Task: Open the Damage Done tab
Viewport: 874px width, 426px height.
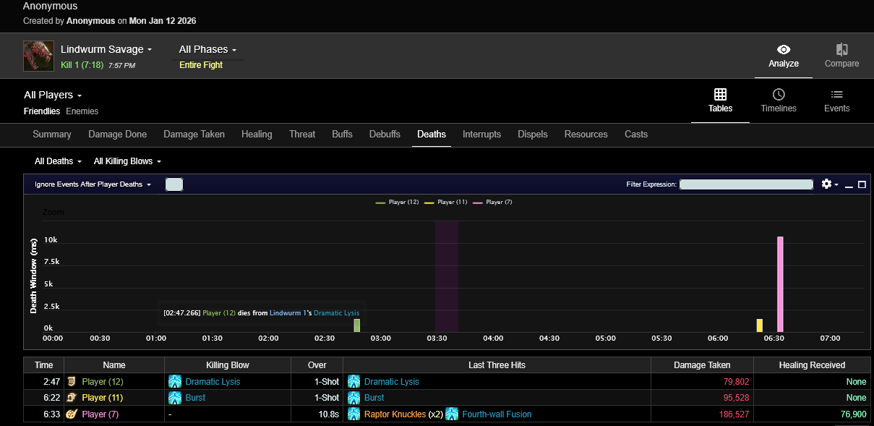Action: 117,134
